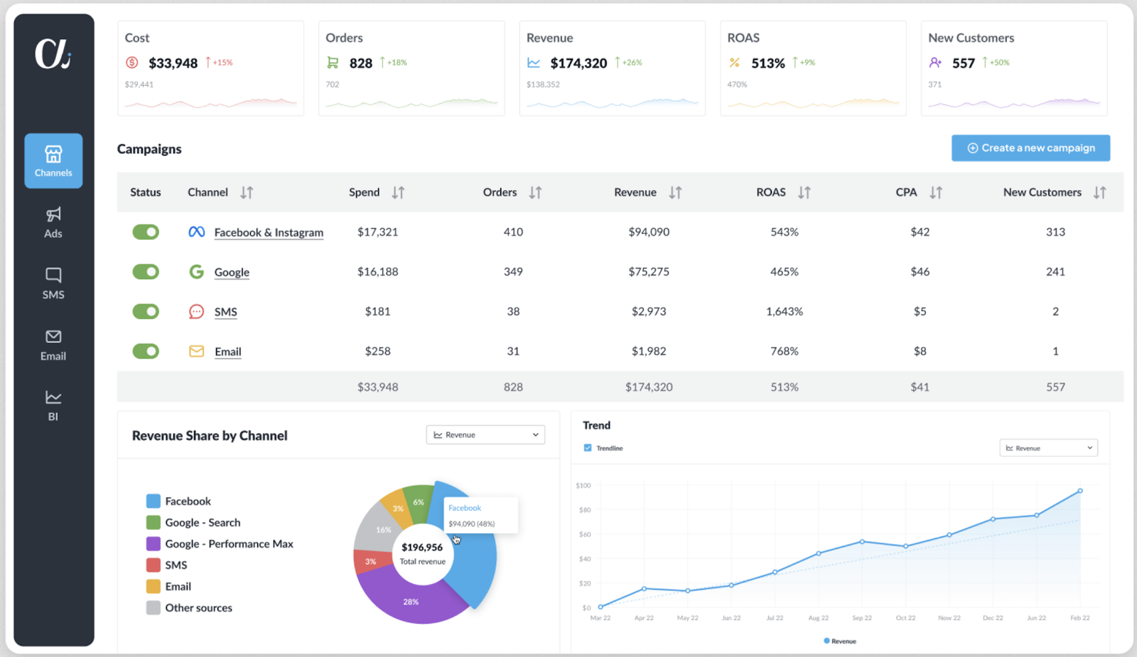Expand the Trend chart Revenue dropdown
This screenshot has height=657, width=1137.
point(1048,448)
